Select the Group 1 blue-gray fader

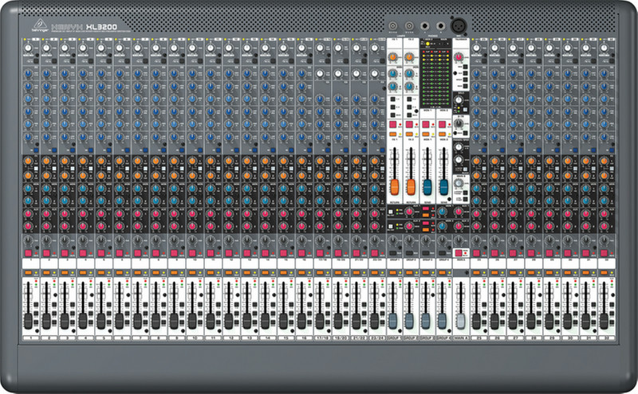(x=392, y=320)
